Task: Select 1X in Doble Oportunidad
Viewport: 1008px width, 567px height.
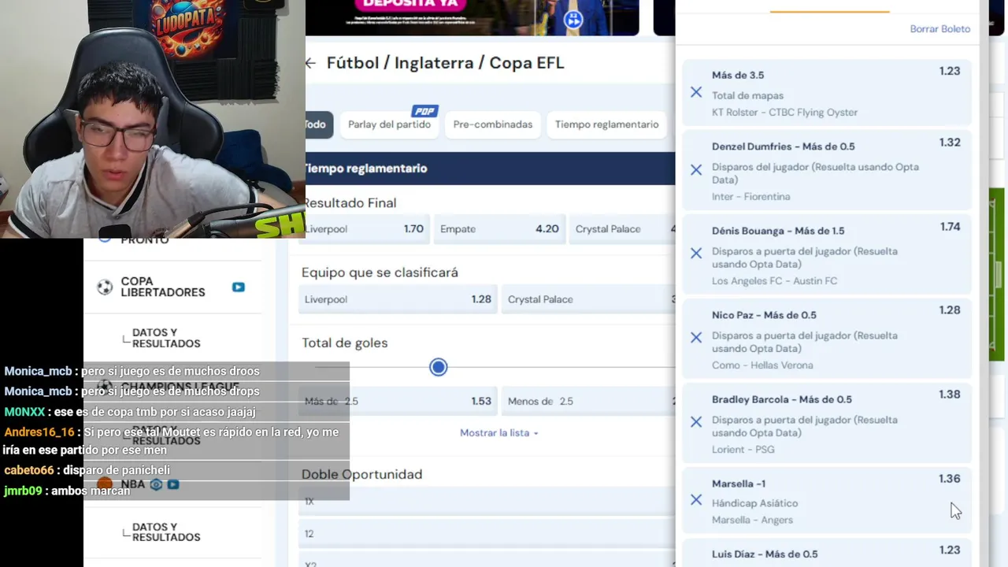Action: (x=487, y=501)
